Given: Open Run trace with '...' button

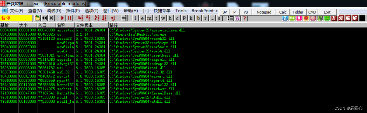Looking at the screenshot, I should (x=212, y=18).
